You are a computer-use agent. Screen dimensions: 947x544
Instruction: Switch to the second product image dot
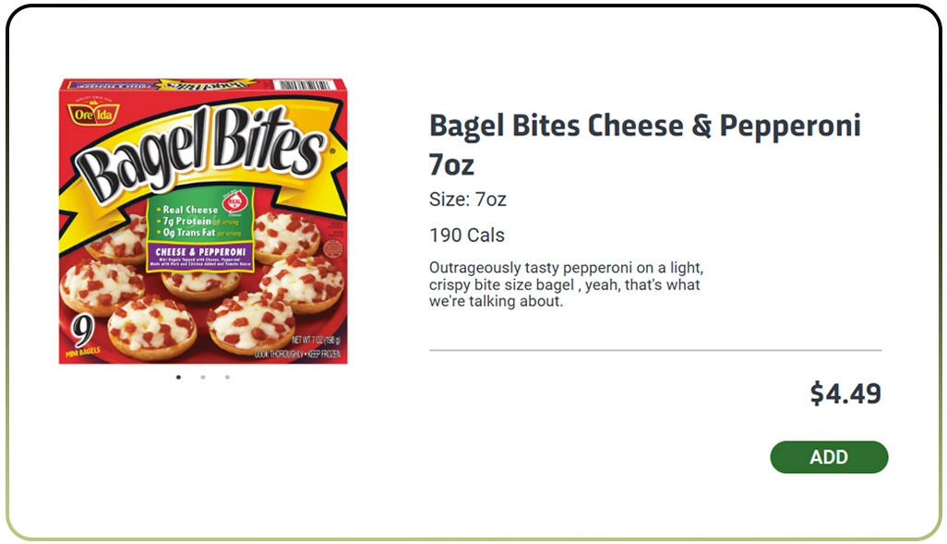pos(203,377)
